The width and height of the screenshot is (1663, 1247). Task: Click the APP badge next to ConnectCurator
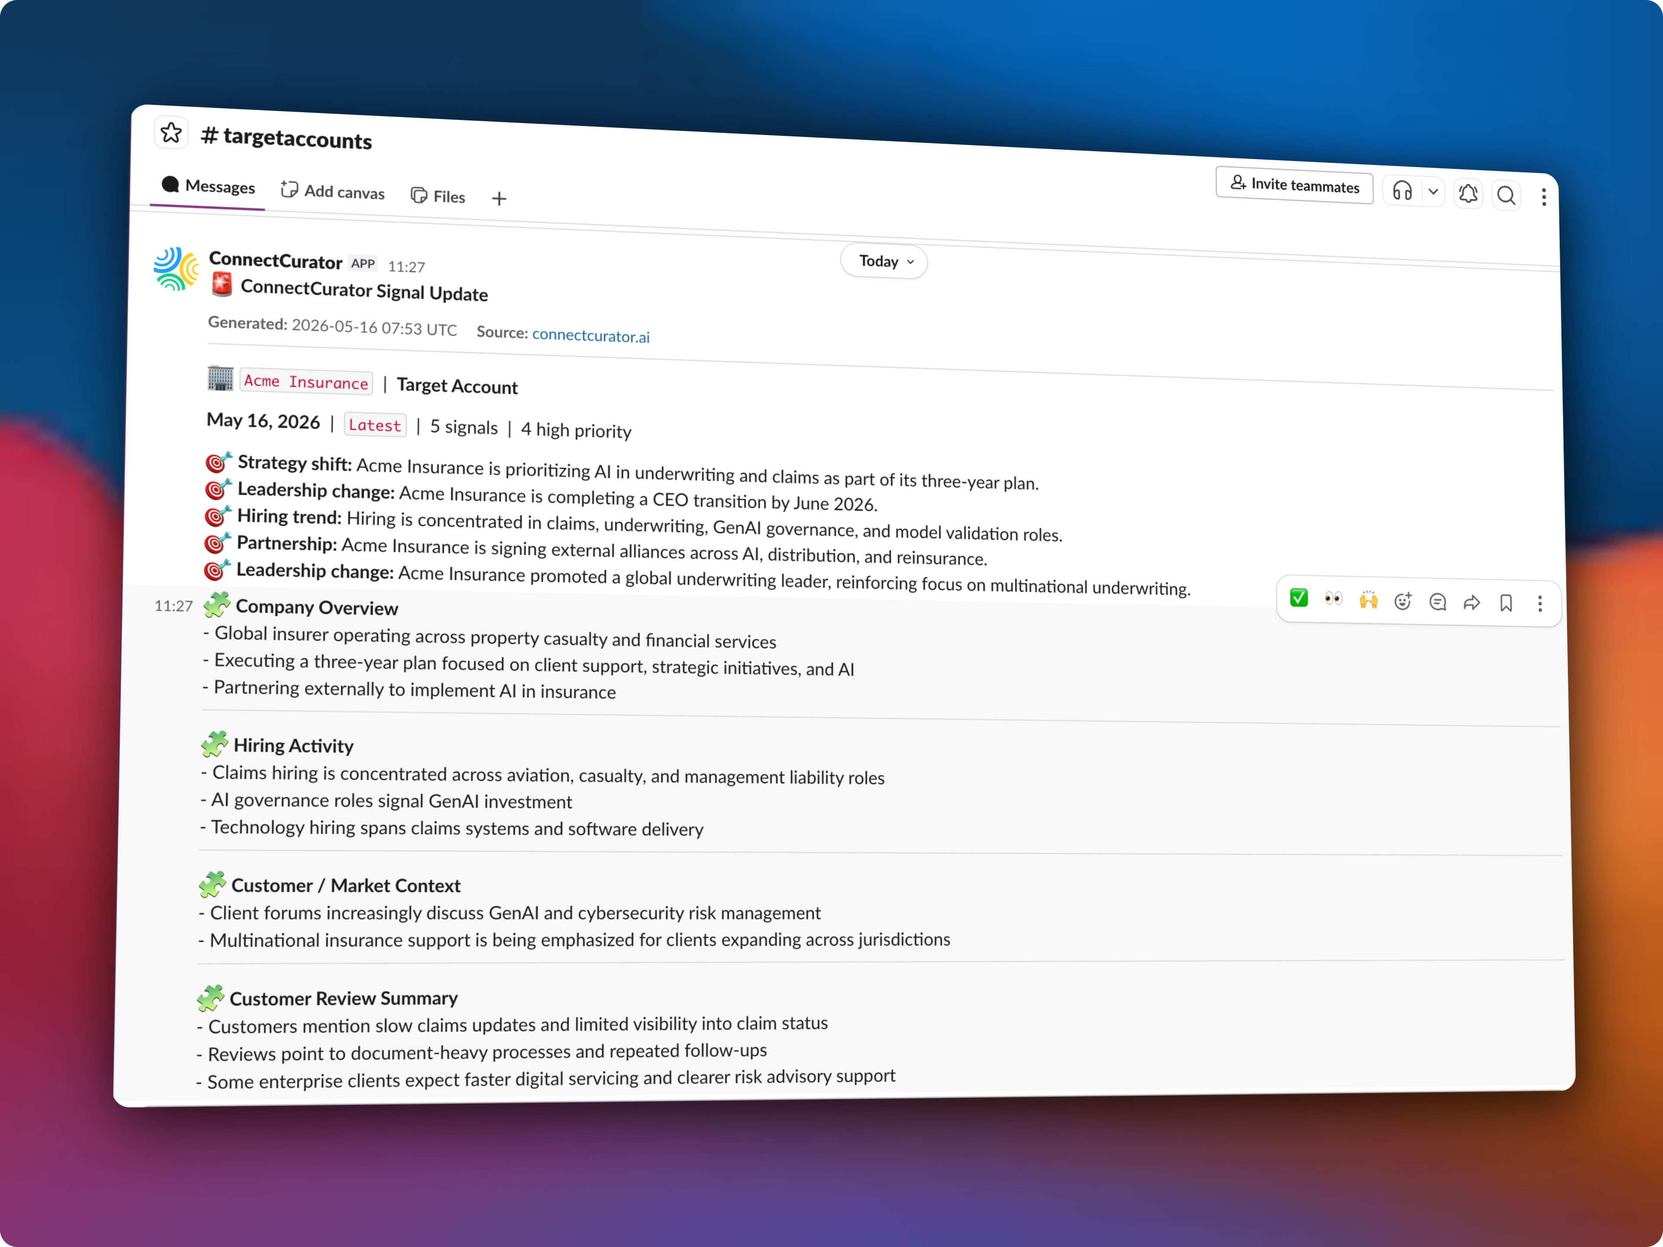click(363, 264)
